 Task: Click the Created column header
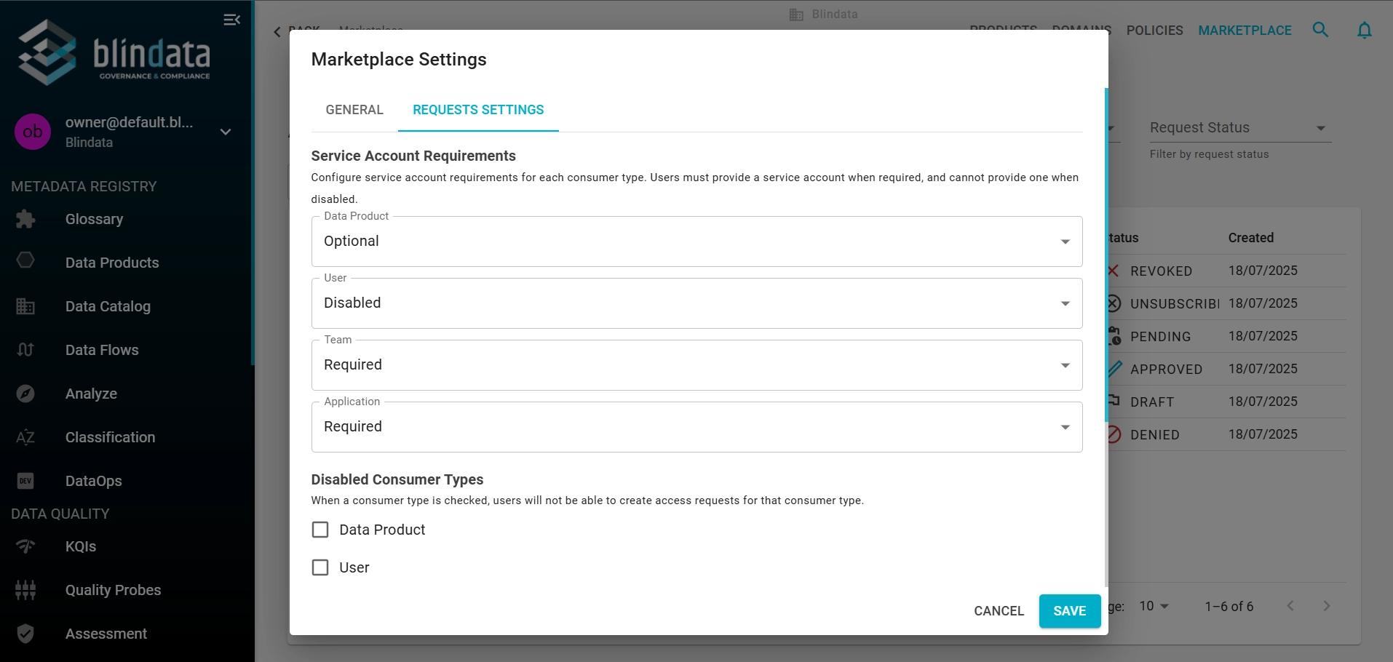click(x=1250, y=238)
